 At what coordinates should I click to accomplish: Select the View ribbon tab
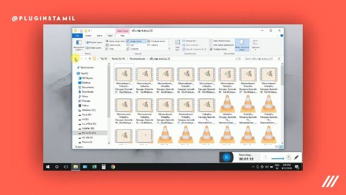[x=110, y=36]
